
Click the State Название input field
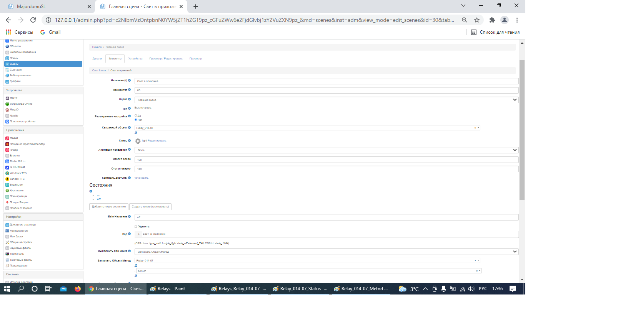pyautogui.click(x=326, y=217)
